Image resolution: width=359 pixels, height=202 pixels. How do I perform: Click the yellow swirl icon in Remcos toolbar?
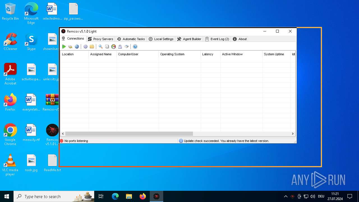[70, 47]
